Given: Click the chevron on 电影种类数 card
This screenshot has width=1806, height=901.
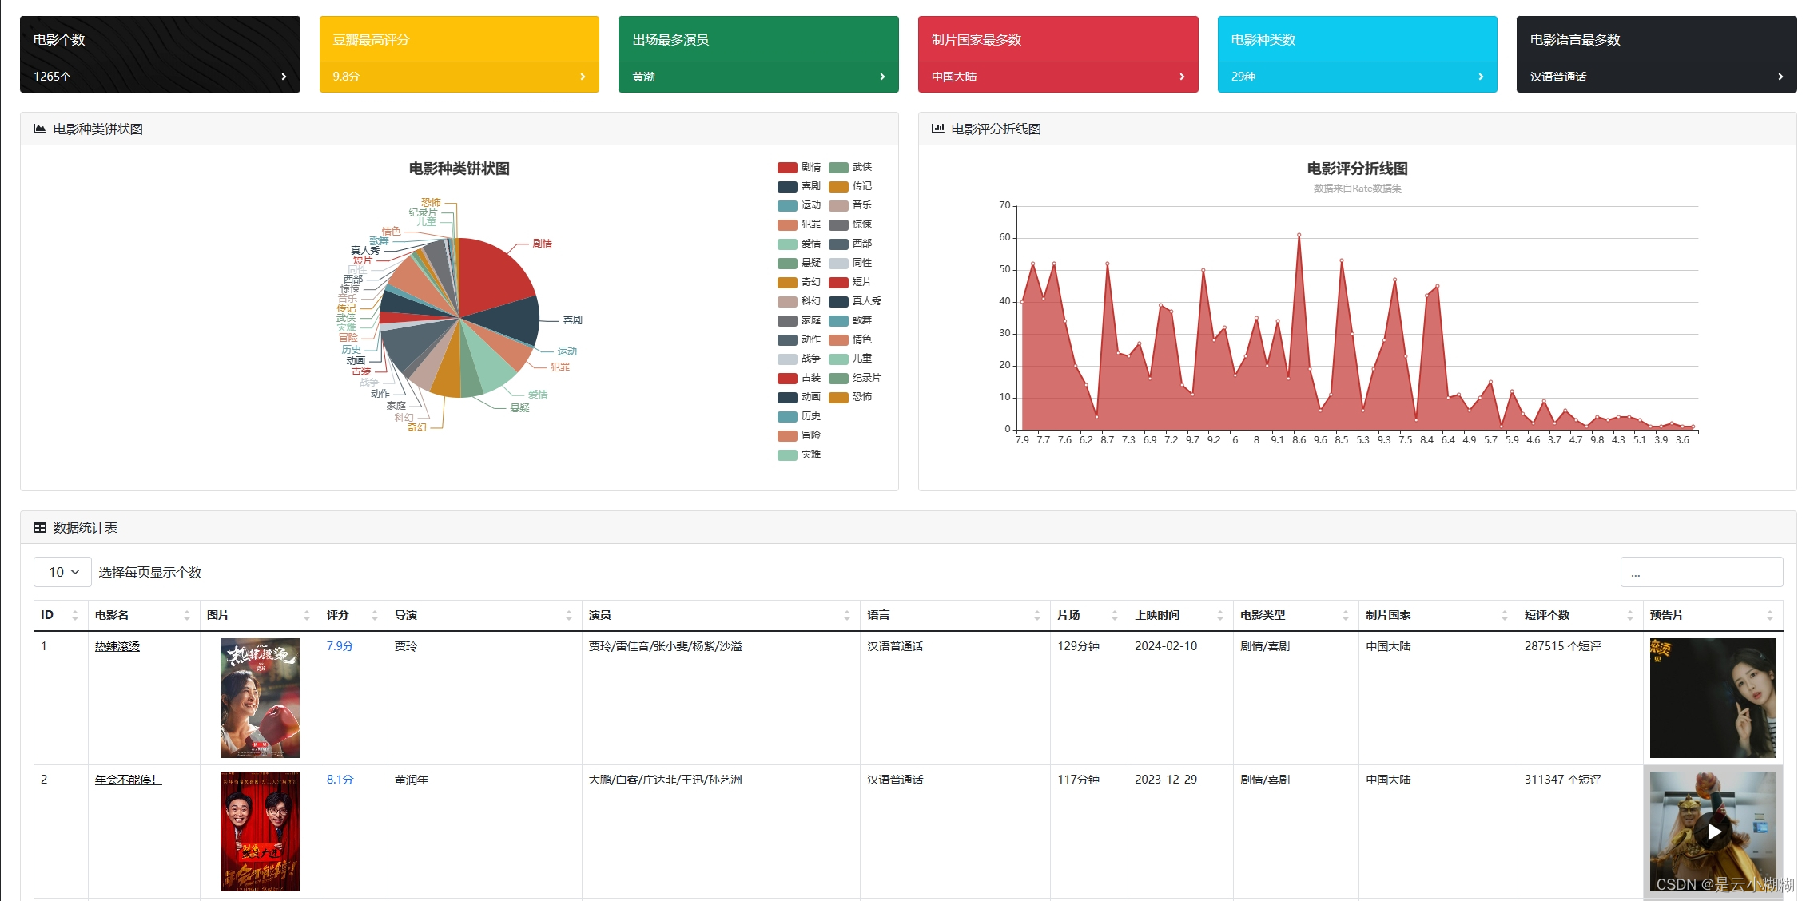Looking at the screenshot, I should 1481,77.
